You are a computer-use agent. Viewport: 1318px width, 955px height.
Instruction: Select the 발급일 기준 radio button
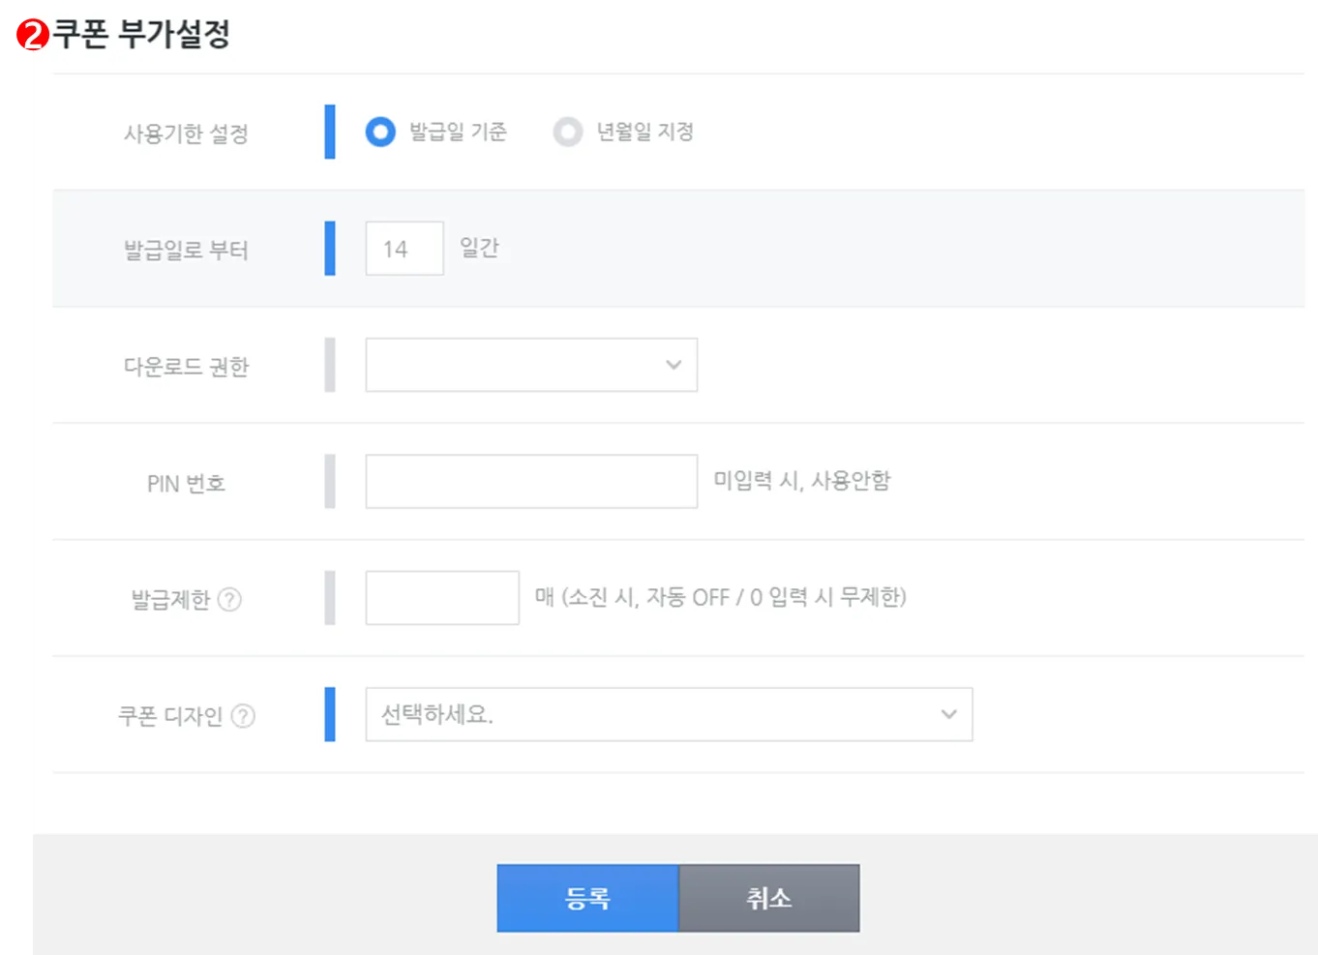click(380, 132)
